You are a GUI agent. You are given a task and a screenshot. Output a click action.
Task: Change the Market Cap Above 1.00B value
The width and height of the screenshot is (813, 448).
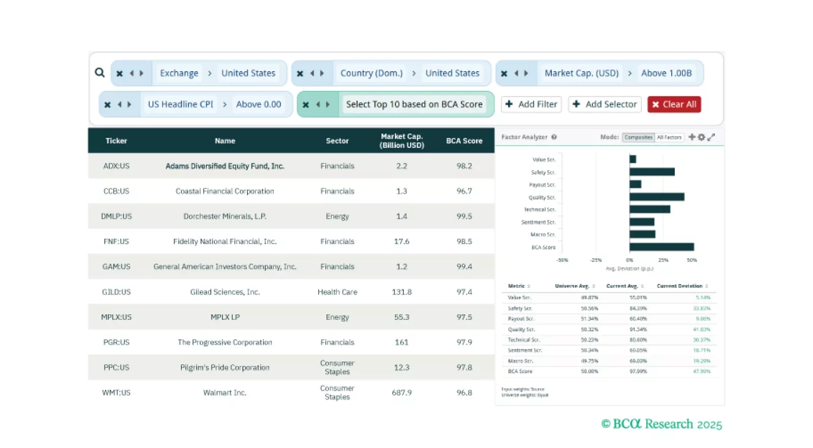click(x=666, y=73)
